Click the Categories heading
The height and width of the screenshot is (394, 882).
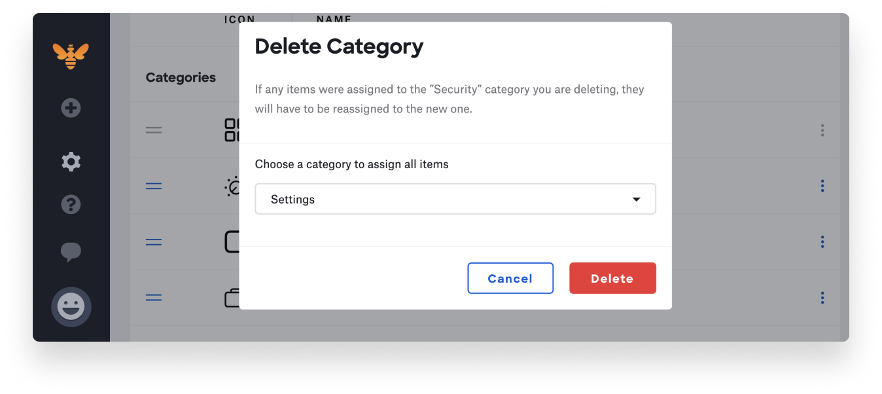181,77
